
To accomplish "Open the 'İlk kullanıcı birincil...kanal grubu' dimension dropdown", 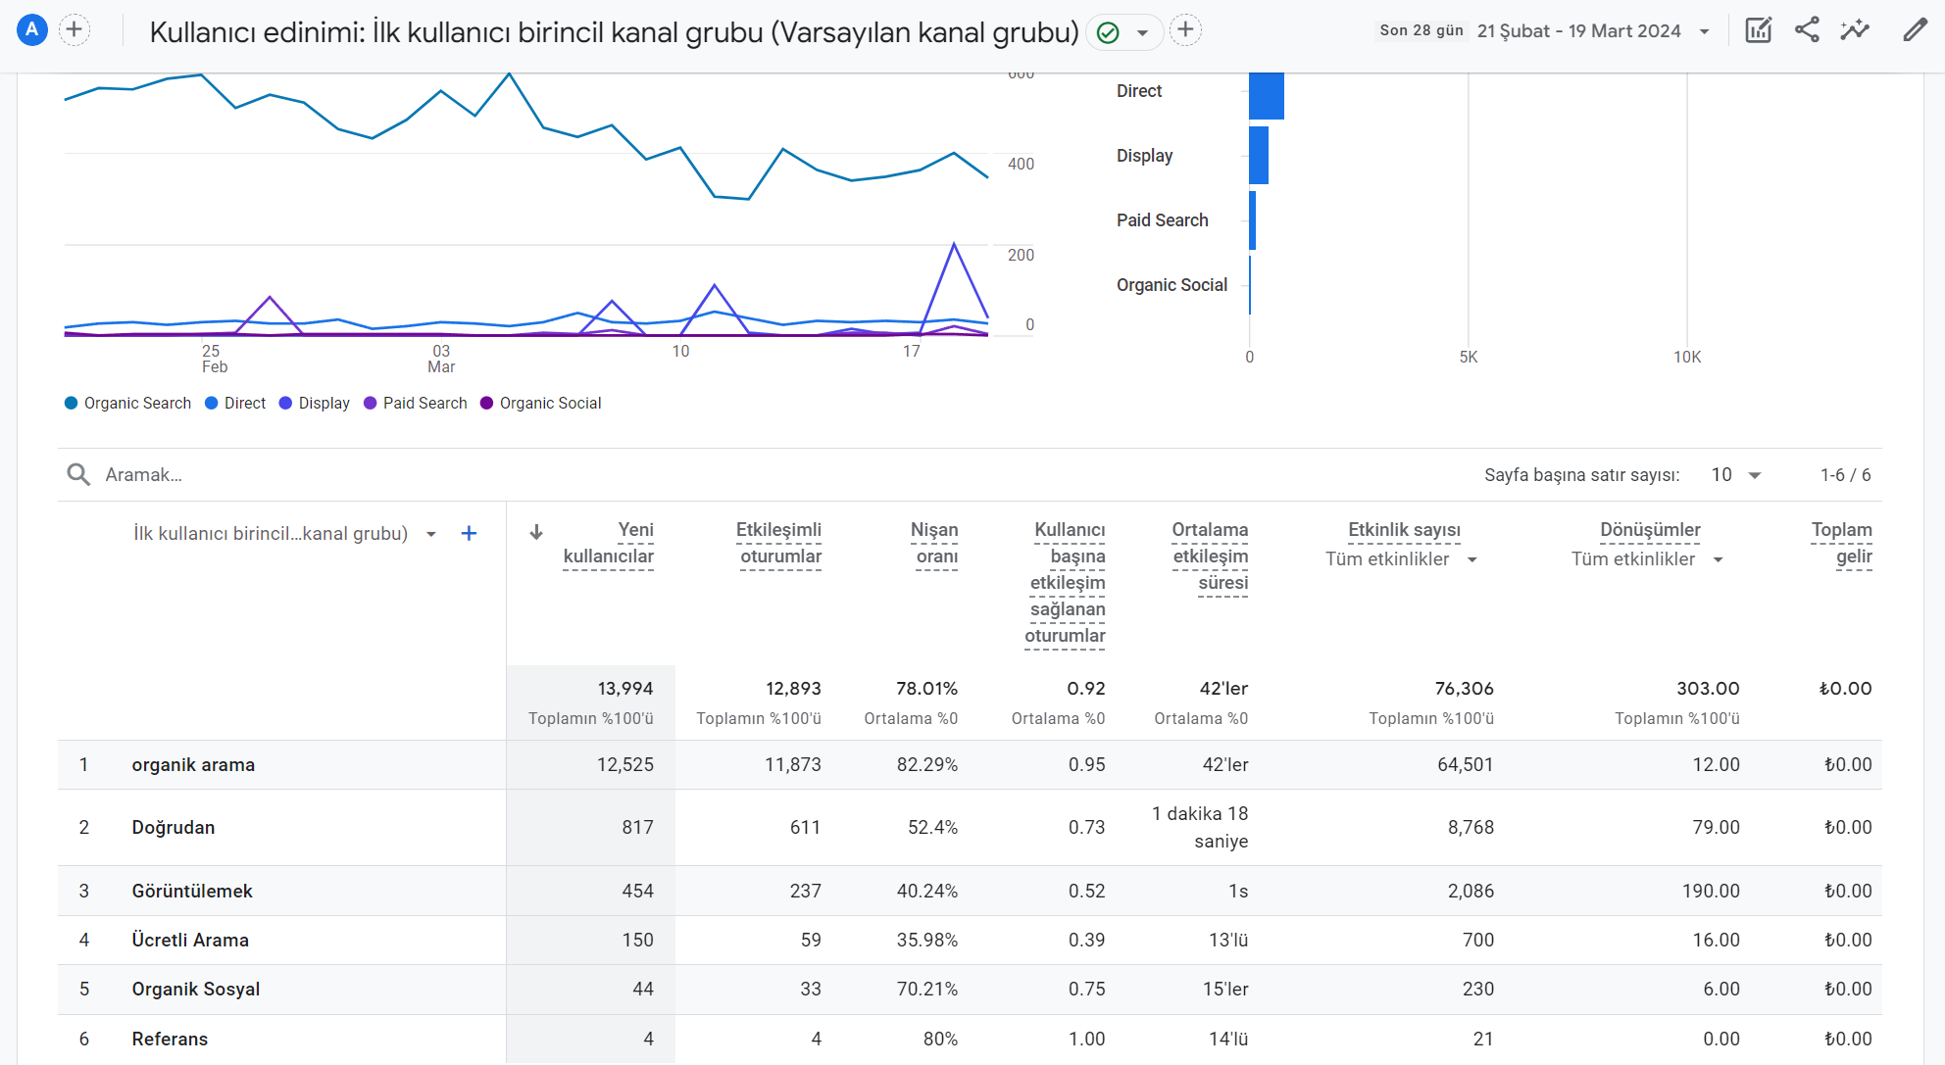I will pos(284,533).
